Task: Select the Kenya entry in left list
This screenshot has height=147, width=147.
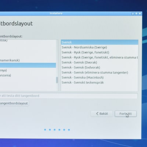Action: (28, 70)
